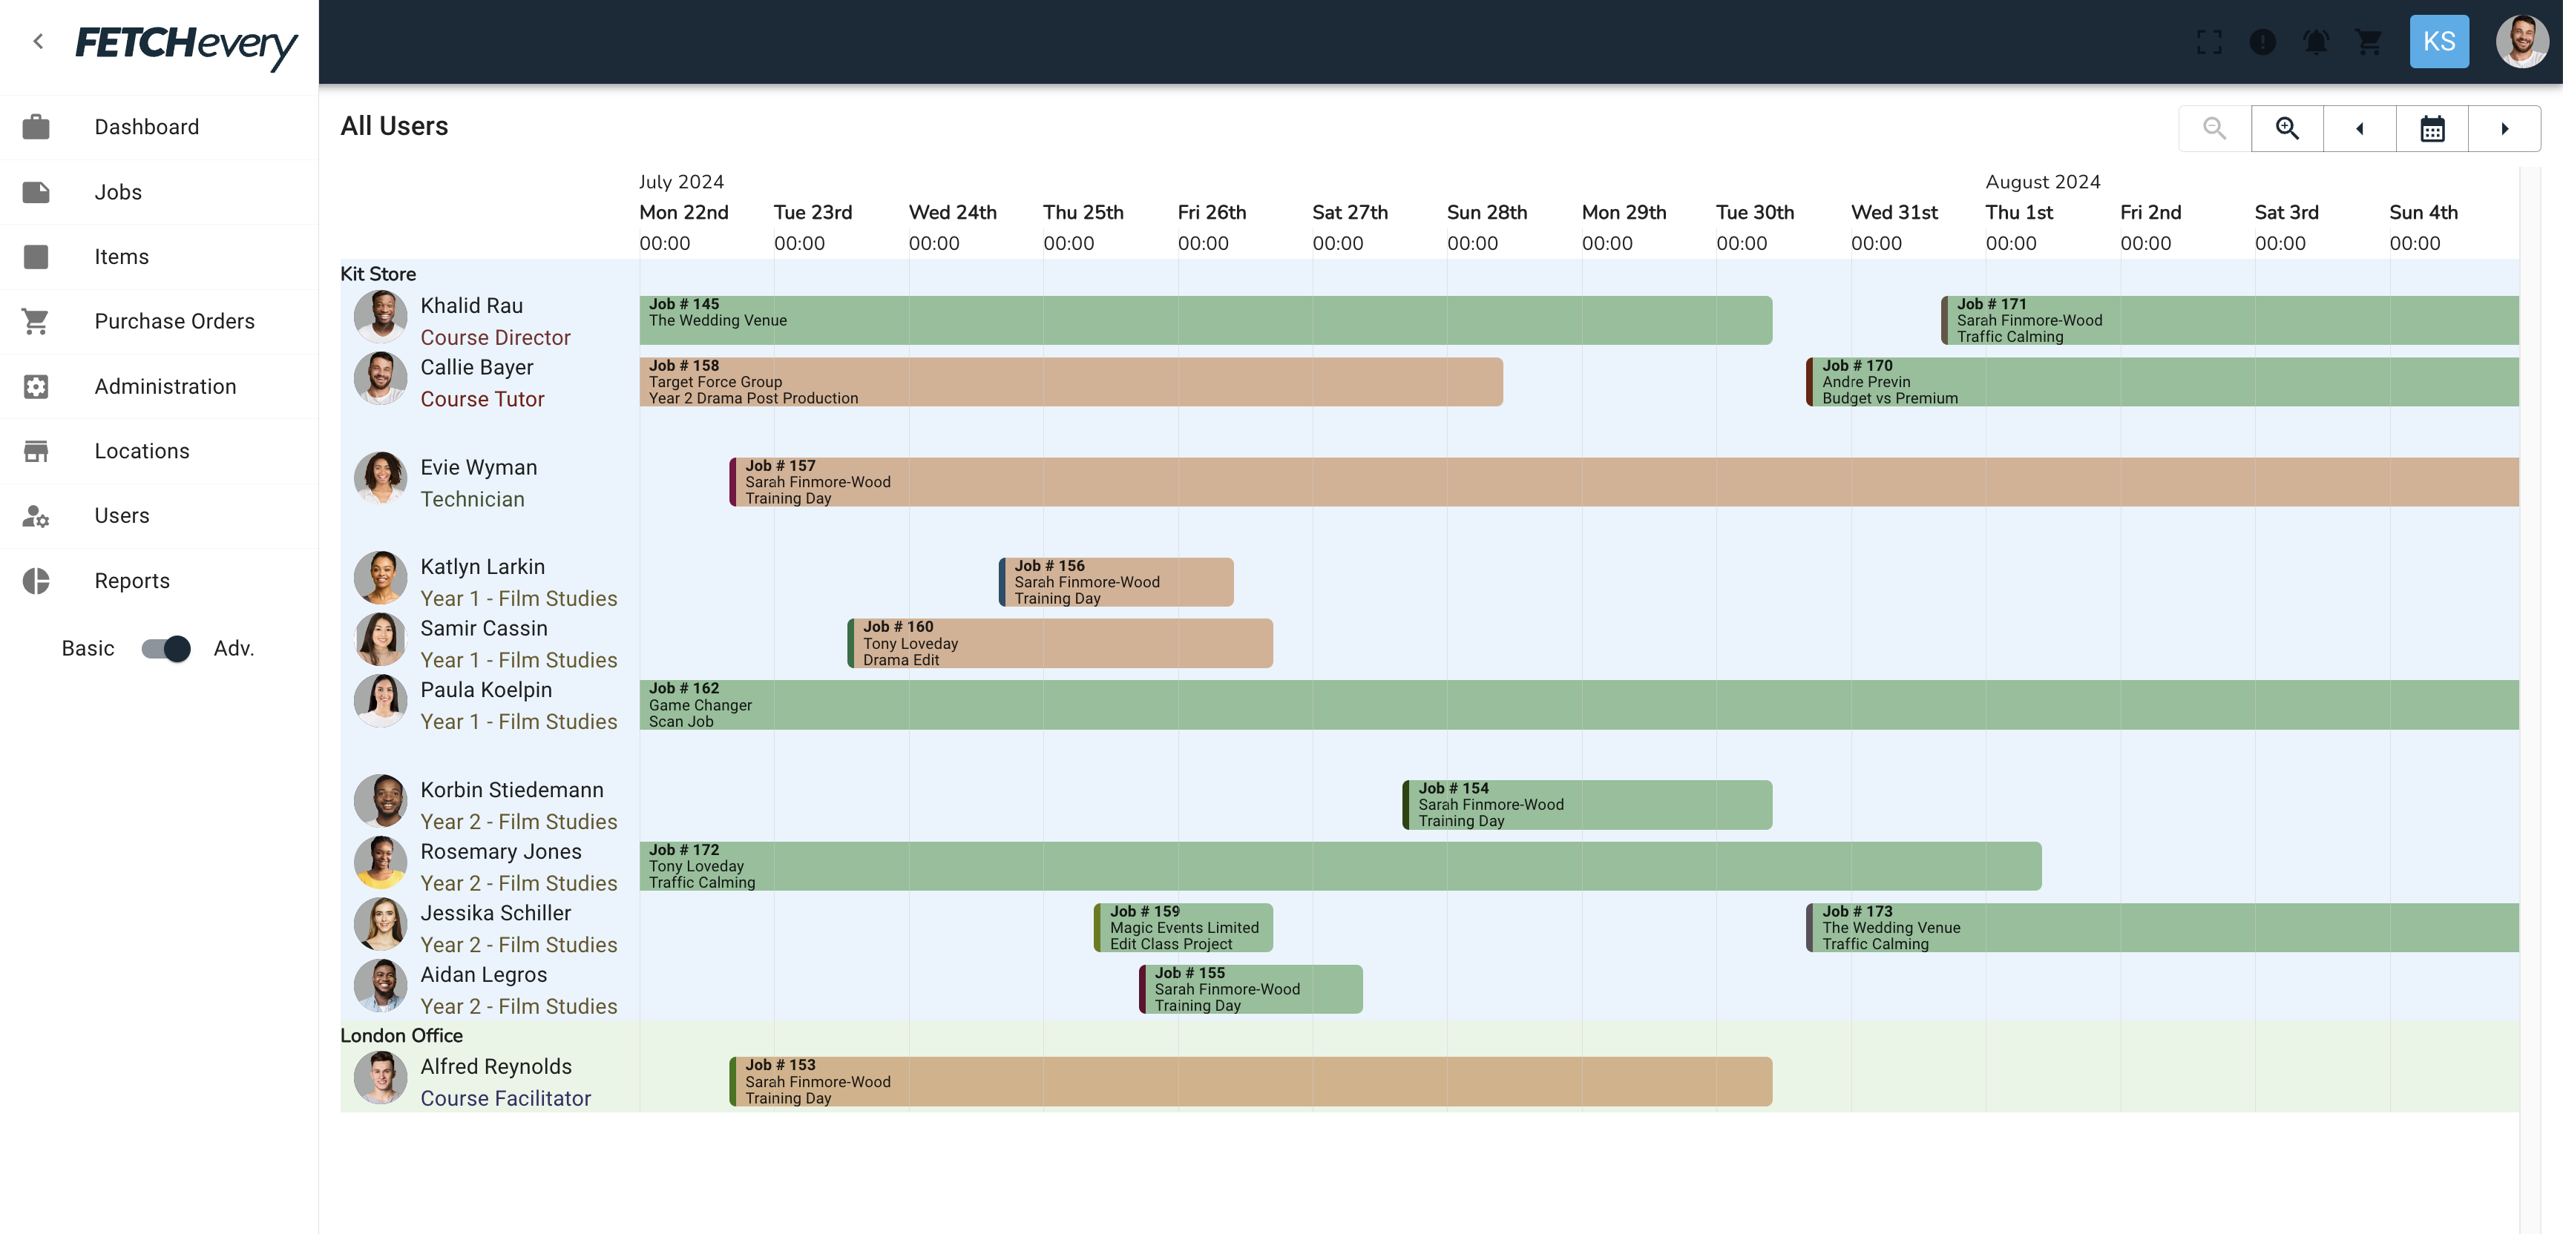
Task: Click Khalid Rau user name
Action: tap(470, 306)
